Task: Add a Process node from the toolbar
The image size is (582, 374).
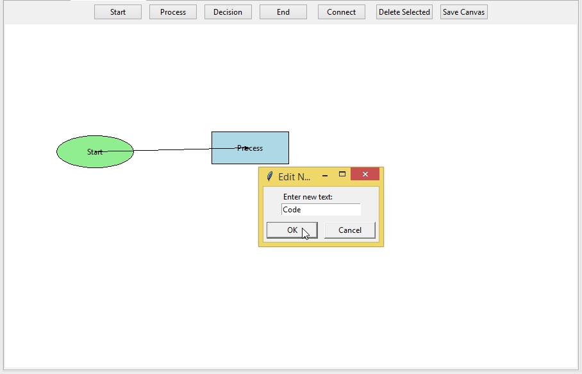Action: click(173, 12)
